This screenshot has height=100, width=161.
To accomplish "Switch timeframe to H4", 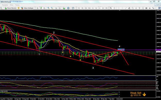I will point(96,8).
